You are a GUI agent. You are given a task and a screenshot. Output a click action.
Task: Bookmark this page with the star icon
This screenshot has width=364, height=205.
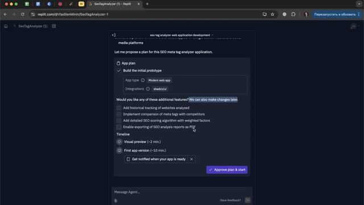pos(272,14)
